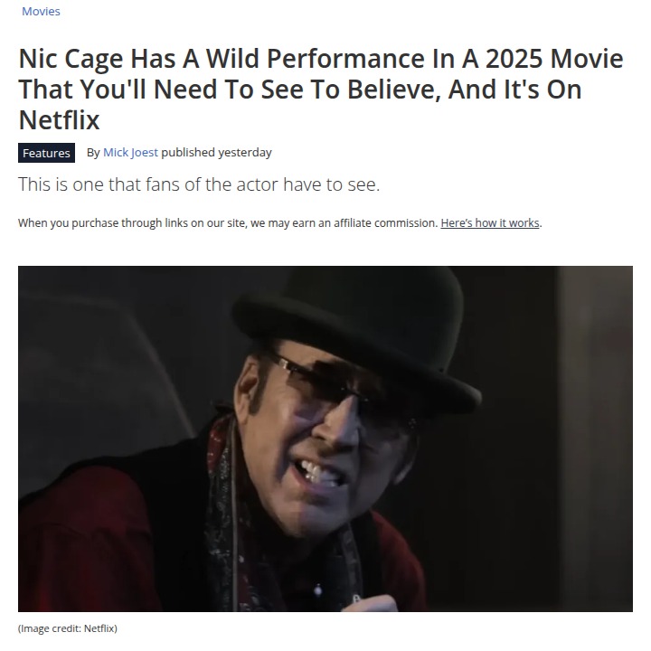
Task: Click the subtitle about fans of the actor
Action: click(x=199, y=184)
